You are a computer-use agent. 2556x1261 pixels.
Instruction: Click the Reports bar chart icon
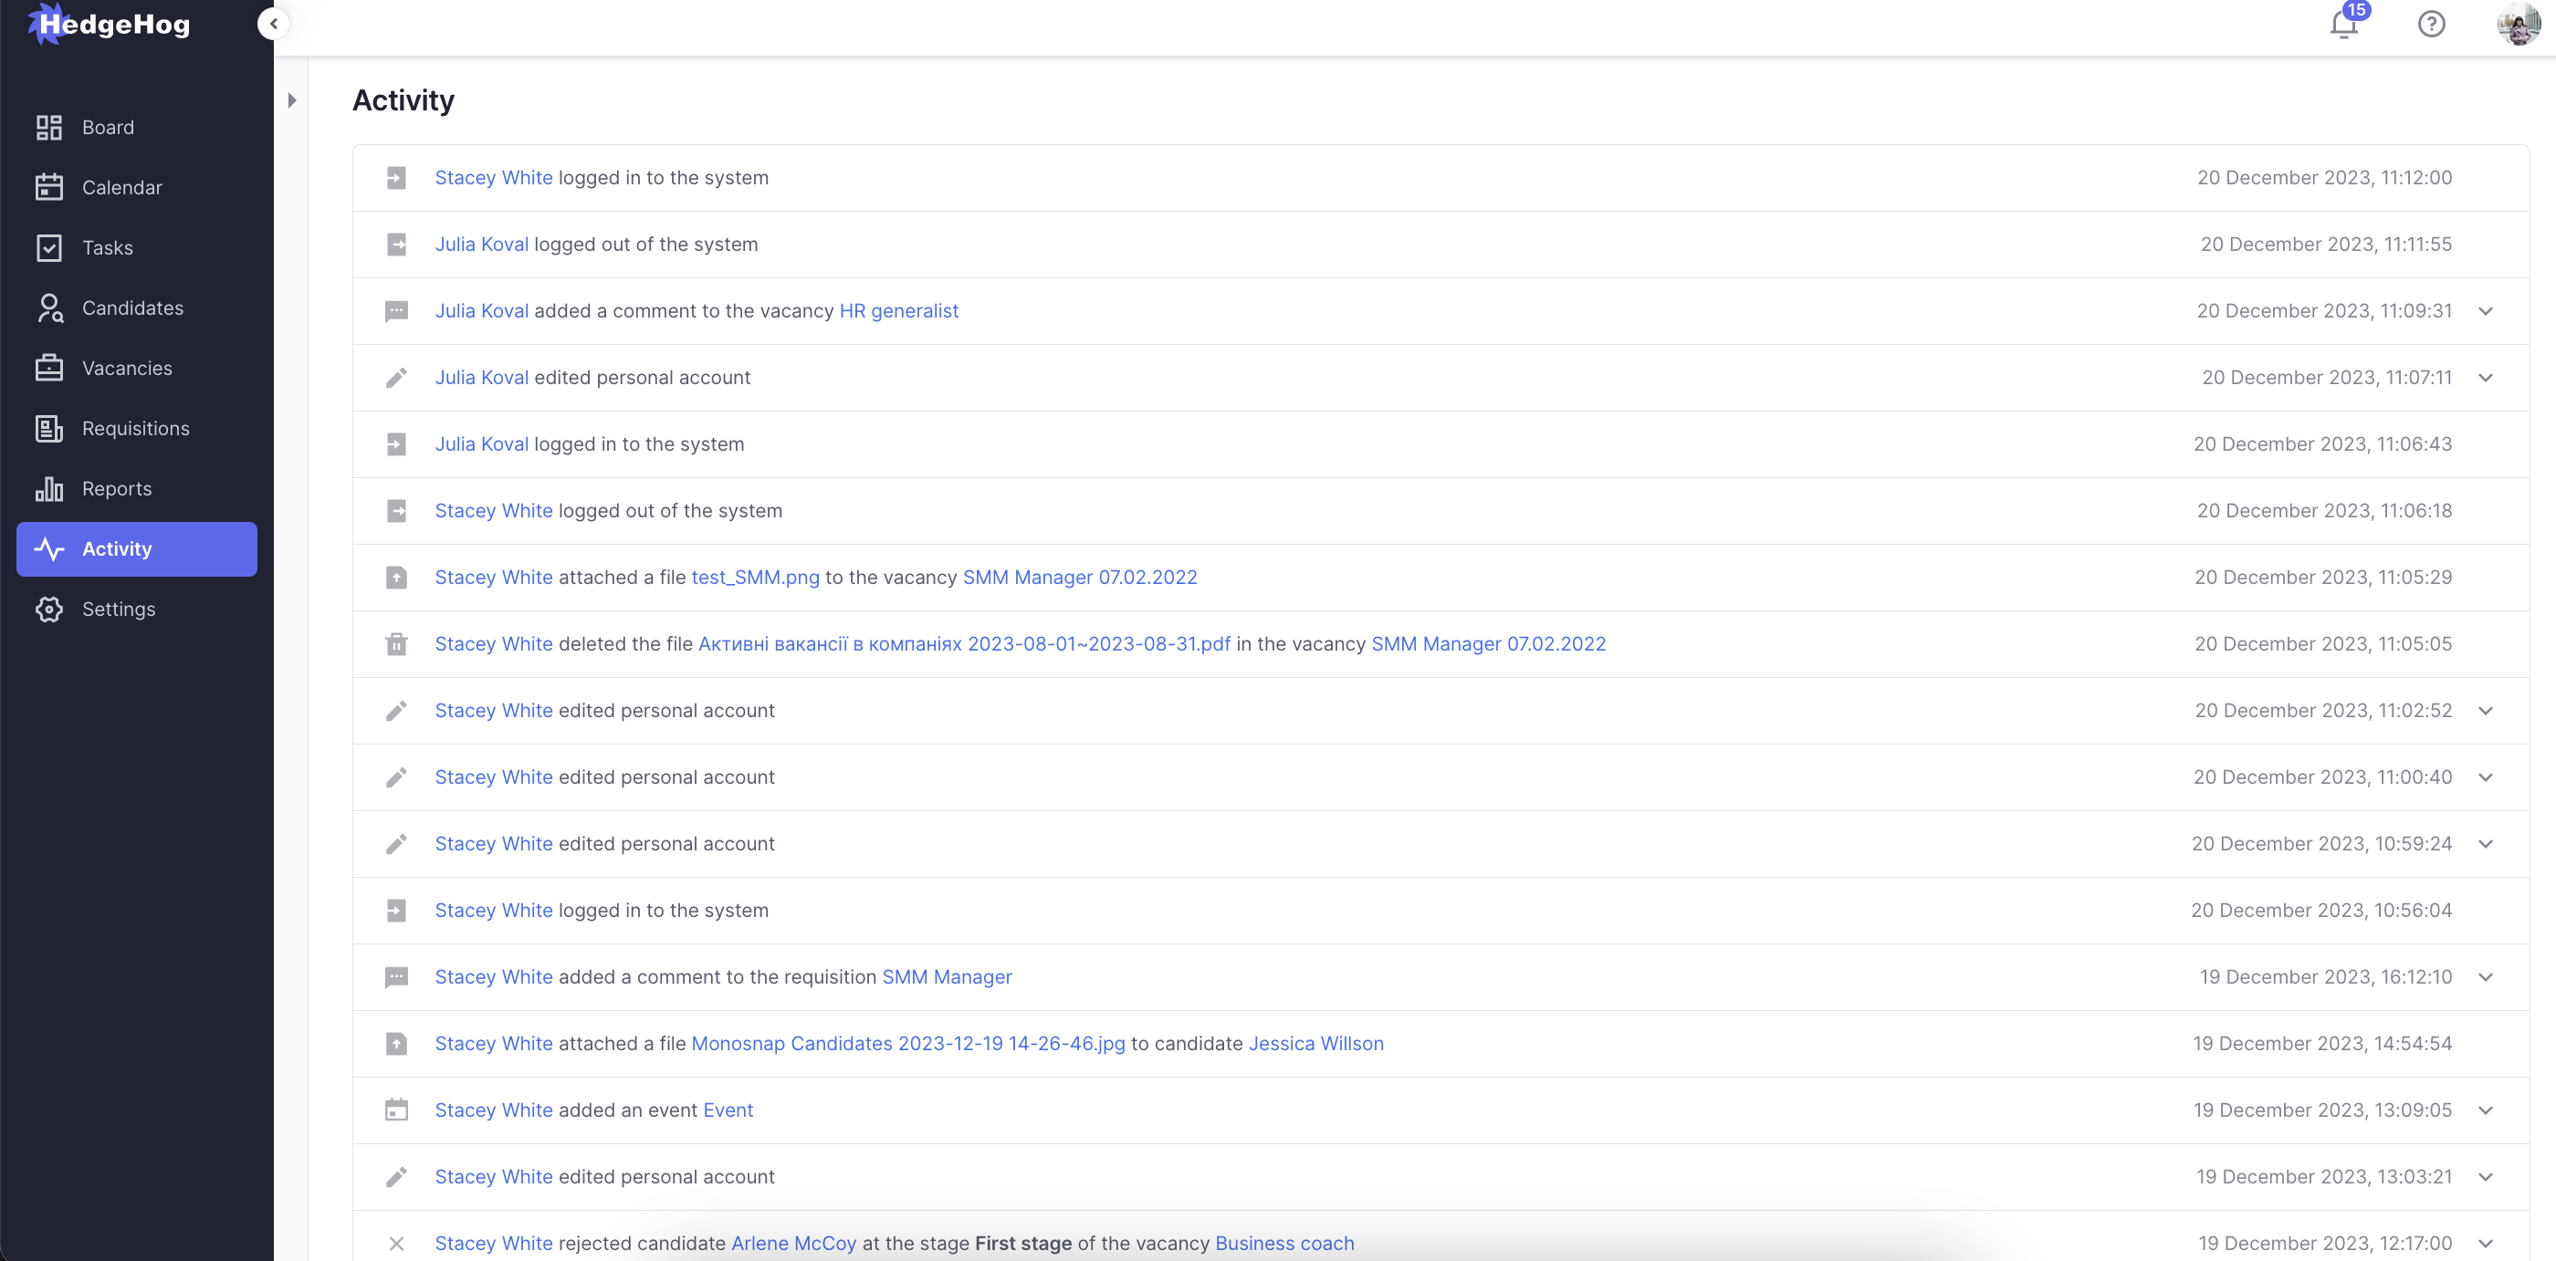coord(48,489)
